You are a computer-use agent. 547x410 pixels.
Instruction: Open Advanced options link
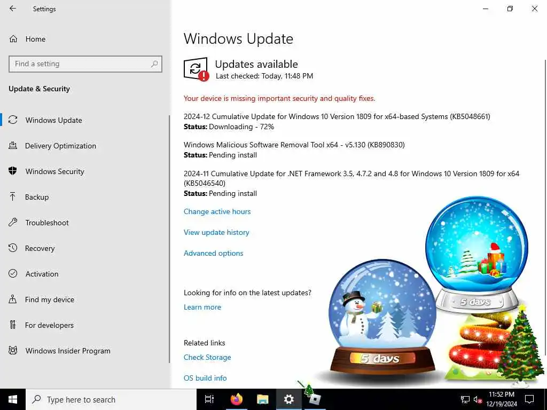coord(213,253)
